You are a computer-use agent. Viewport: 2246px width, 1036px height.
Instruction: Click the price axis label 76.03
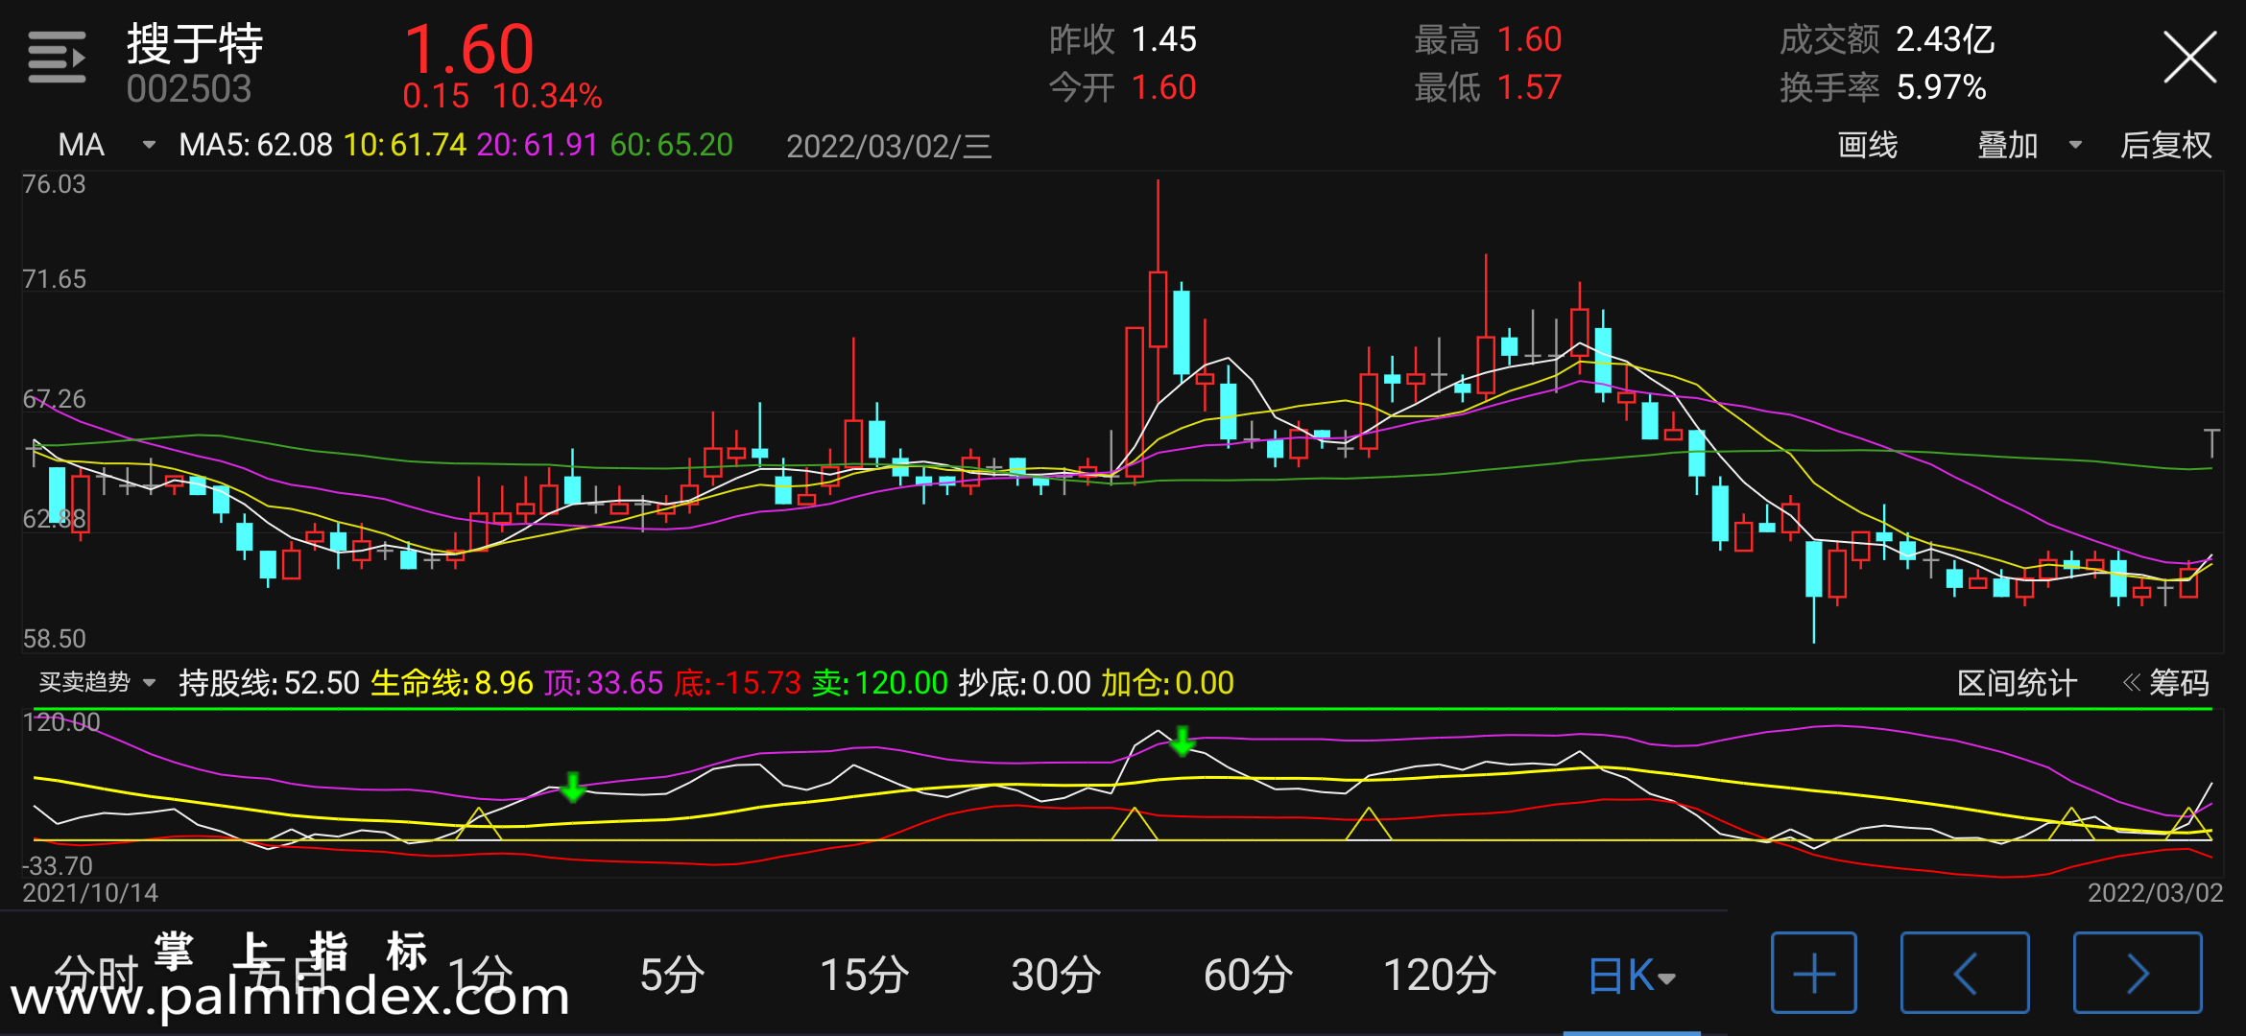54,184
